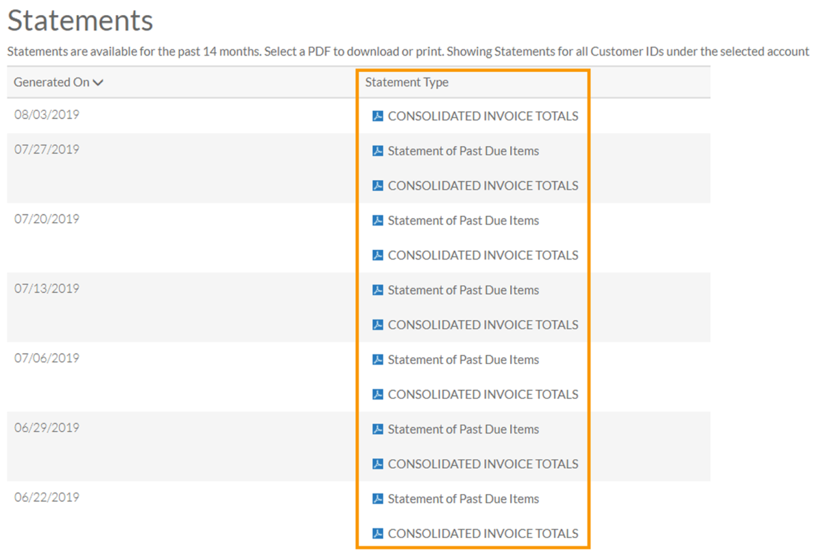Click PDF icon for 07/13/2019 Consolidated Invoice Totals
Viewport: 816px width, 551px height.
[x=378, y=325]
